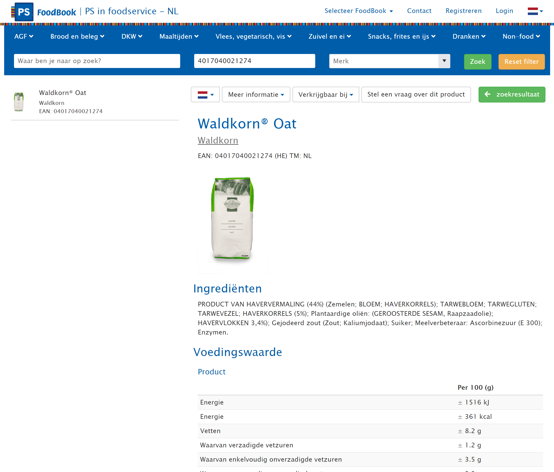
Task: Click the small Waldkorn Oat thumbnail in list
Action: (x=19, y=102)
